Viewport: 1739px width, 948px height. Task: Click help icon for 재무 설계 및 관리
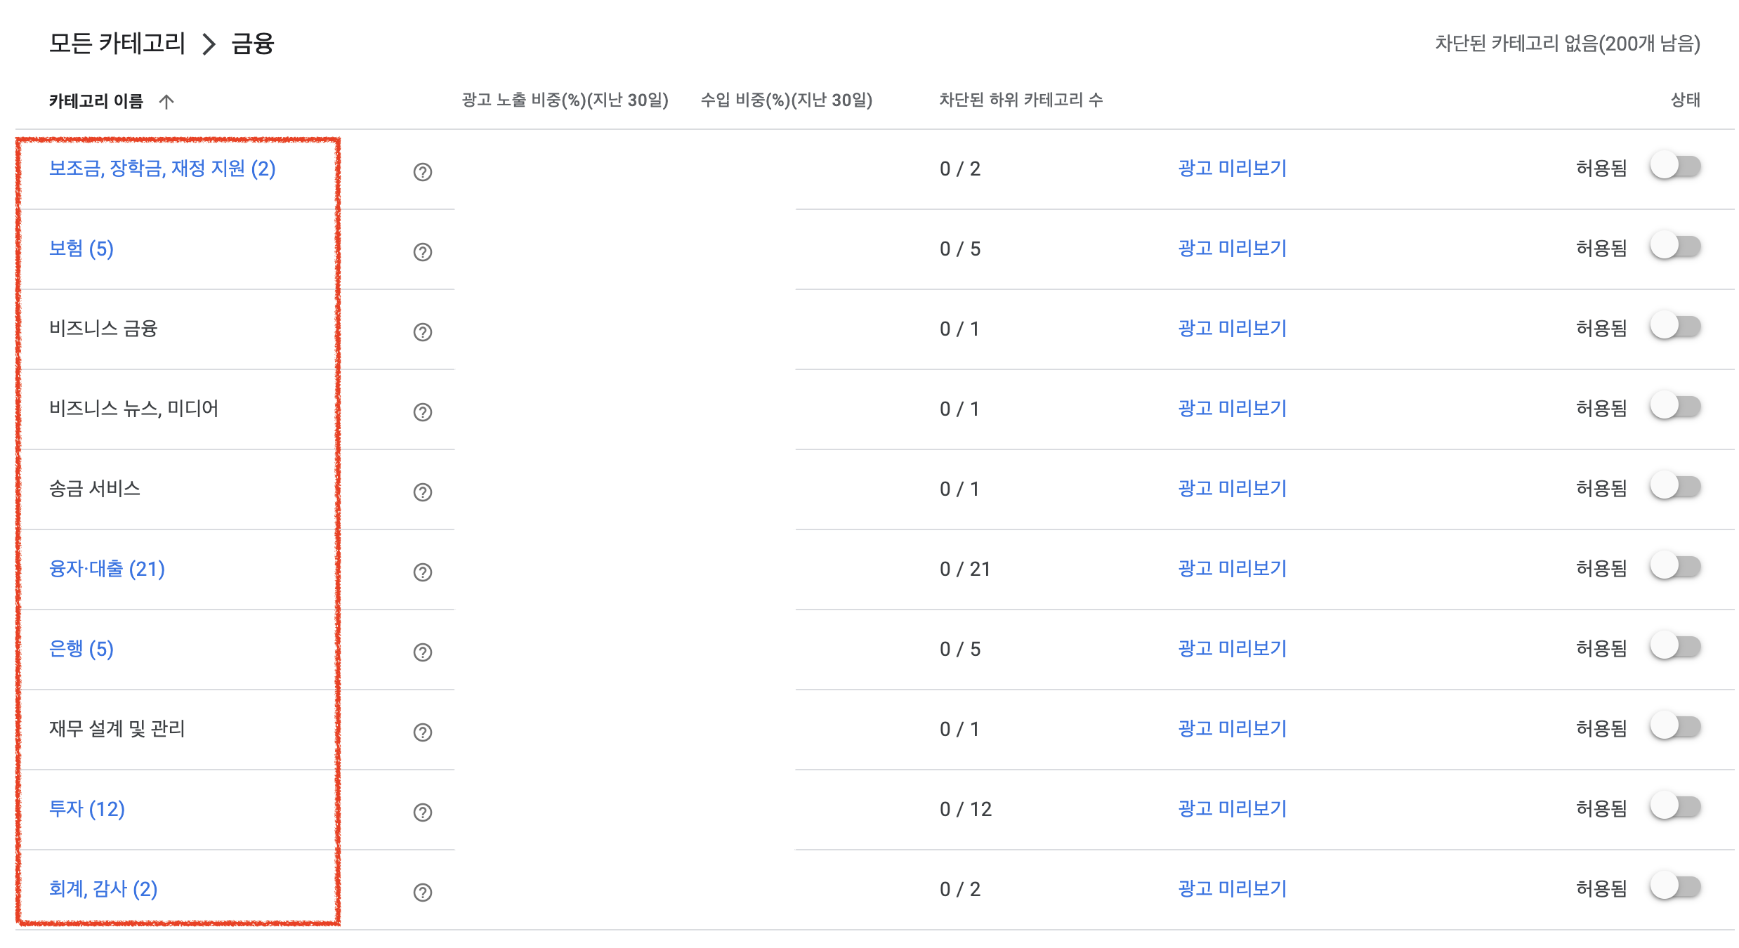(x=422, y=732)
